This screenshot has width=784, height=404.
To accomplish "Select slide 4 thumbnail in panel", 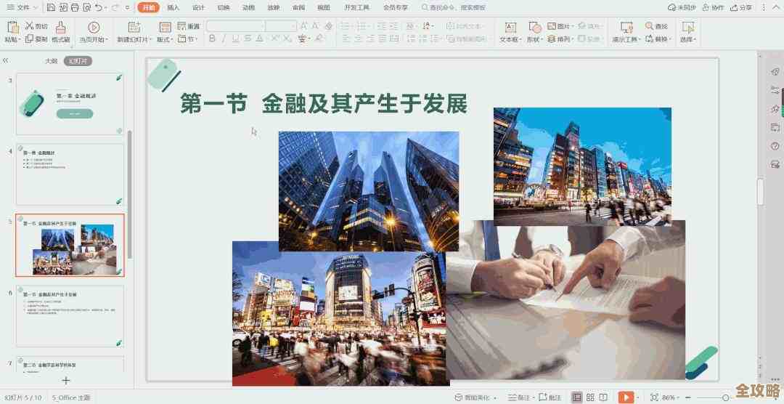I will pyautogui.click(x=70, y=174).
